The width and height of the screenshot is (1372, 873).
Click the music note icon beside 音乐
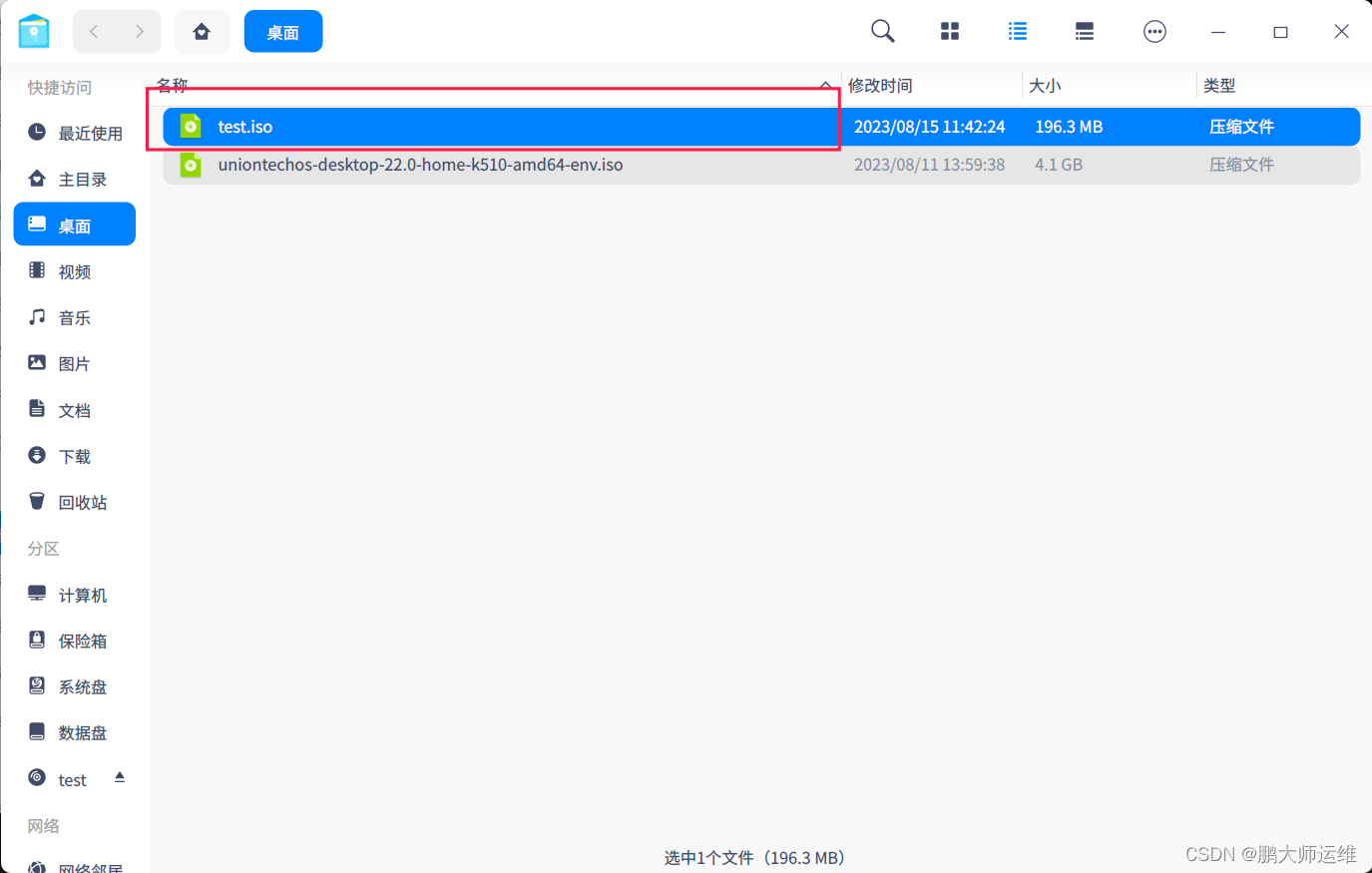coord(37,316)
